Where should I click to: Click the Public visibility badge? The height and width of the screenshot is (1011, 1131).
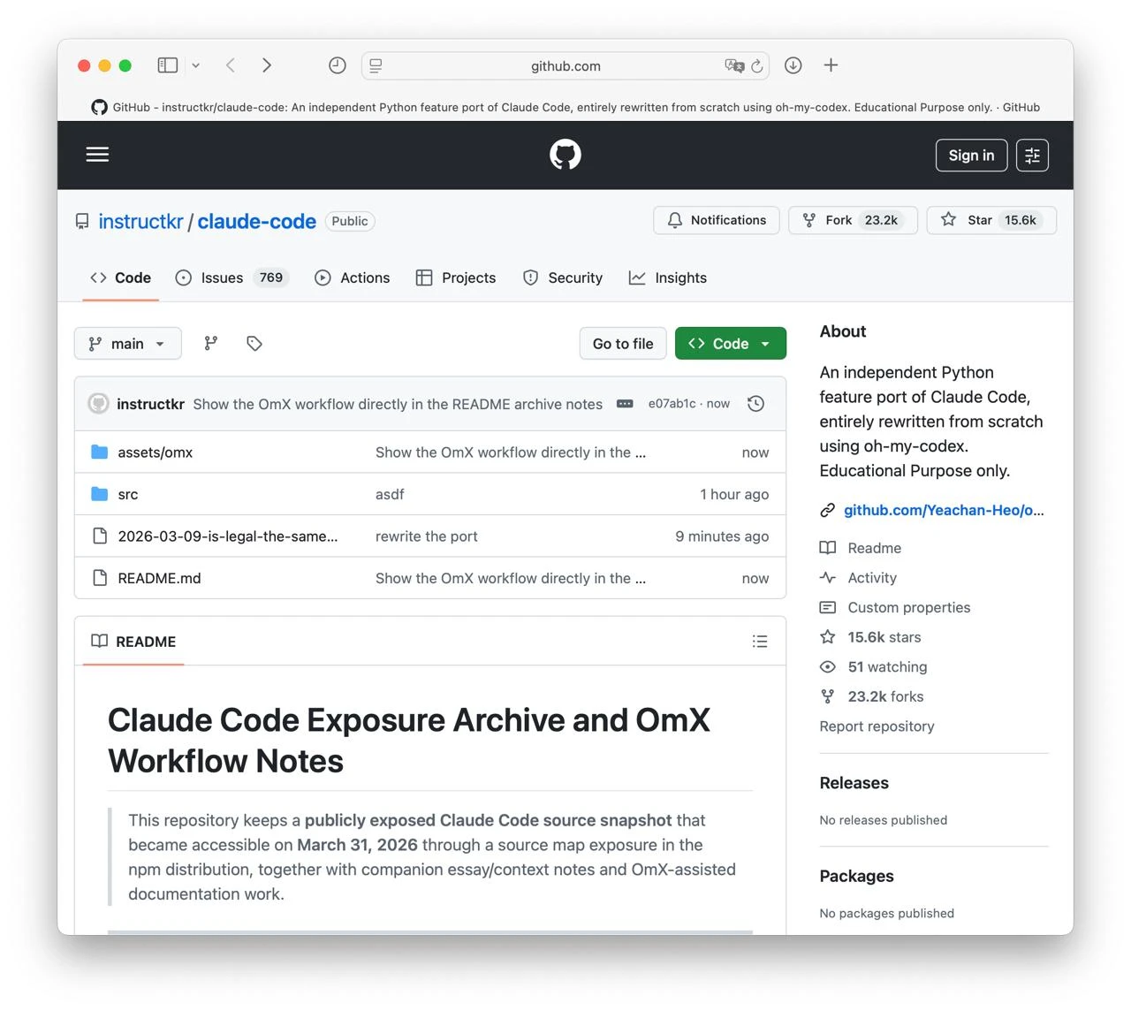pyautogui.click(x=350, y=221)
